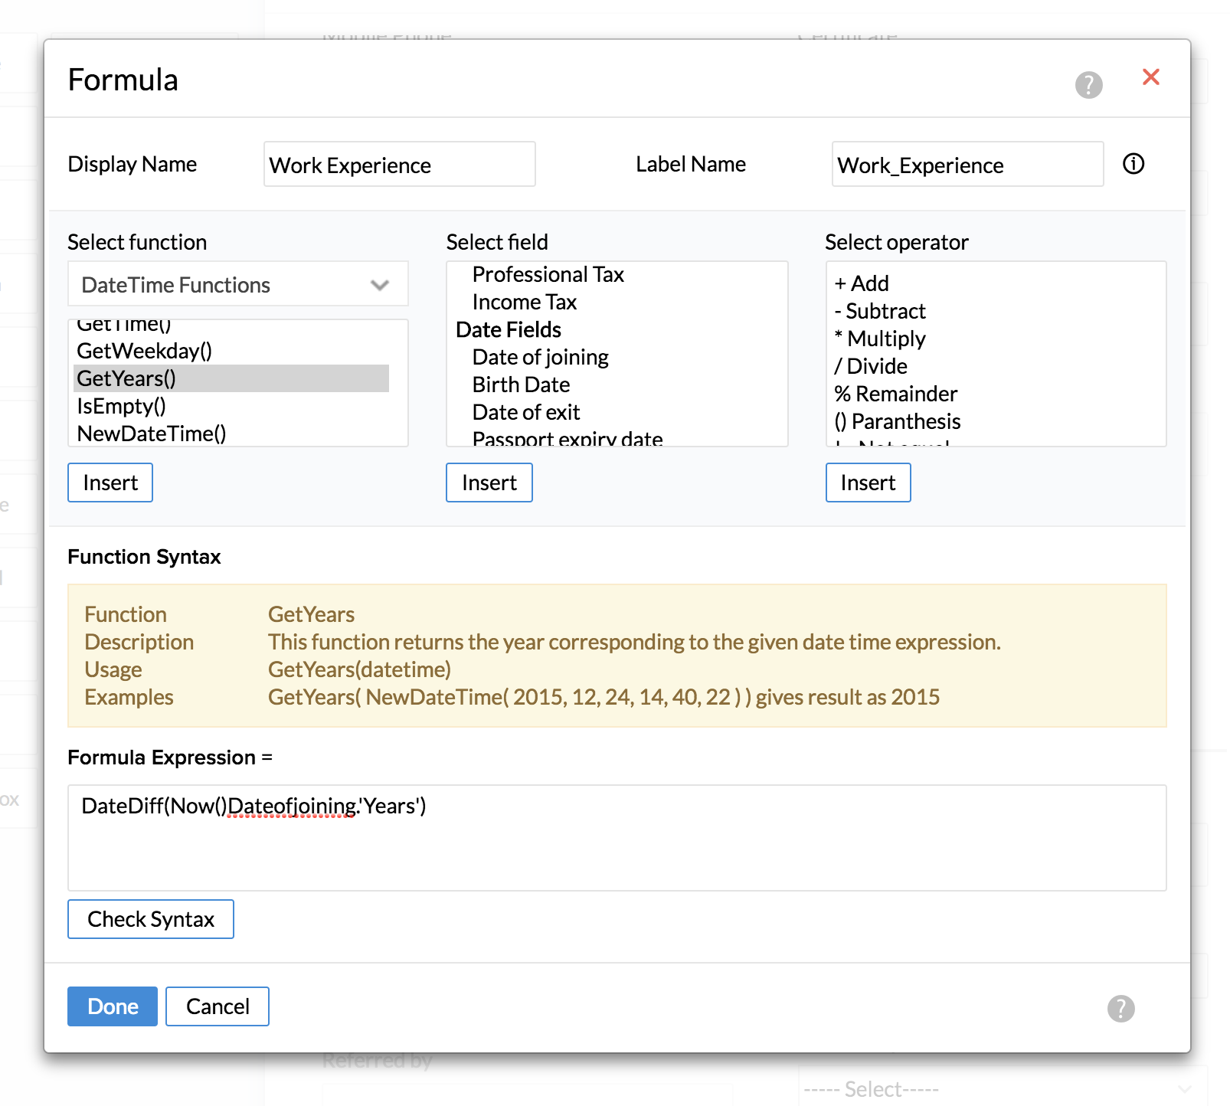
Task: Open the DateTime Functions dropdown
Action: point(237,285)
